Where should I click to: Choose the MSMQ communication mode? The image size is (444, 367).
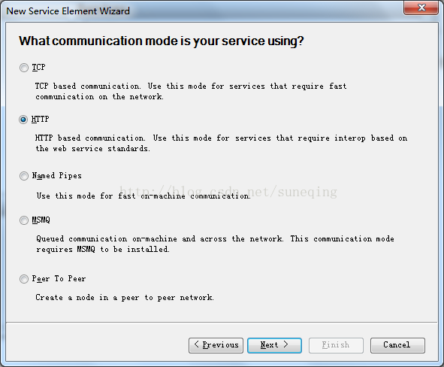tap(24, 220)
